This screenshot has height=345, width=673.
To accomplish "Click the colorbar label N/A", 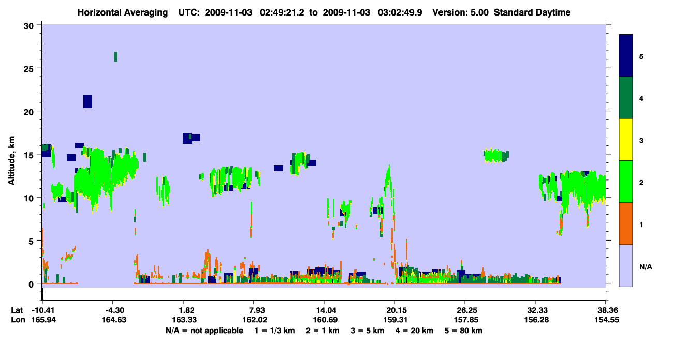I will [x=646, y=266].
